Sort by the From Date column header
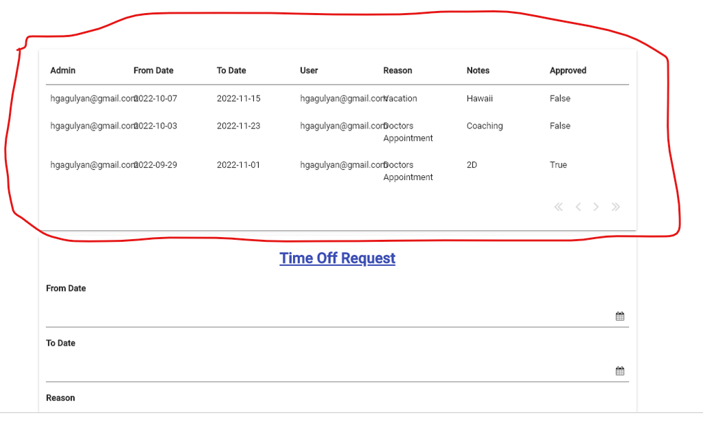Image resolution: width=703 pixels, height=435 pixels. pos(154,70)
